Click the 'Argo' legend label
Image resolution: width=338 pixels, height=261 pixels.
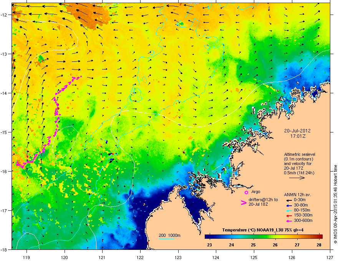[x=256, y=192]
